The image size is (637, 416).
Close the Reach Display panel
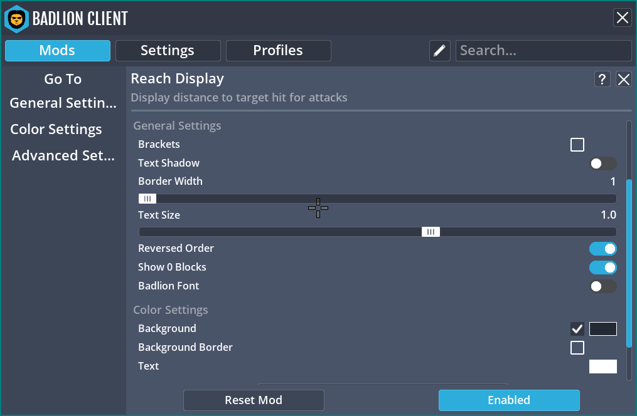coord(624,79)
